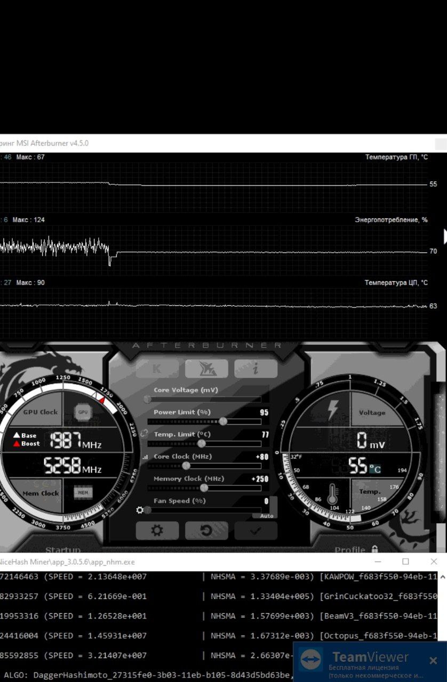Open Afterburner settings gear button
This screenshot has height=682, width=447.
157,531
